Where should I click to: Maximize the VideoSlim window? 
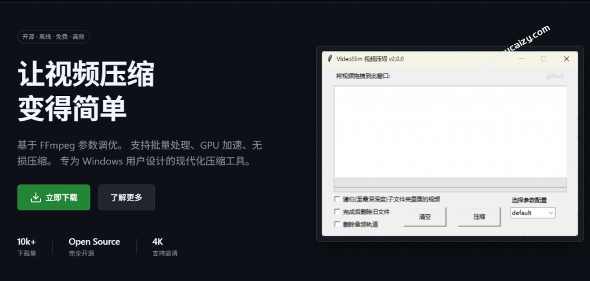pyautogui.click(x=543, y=59)
